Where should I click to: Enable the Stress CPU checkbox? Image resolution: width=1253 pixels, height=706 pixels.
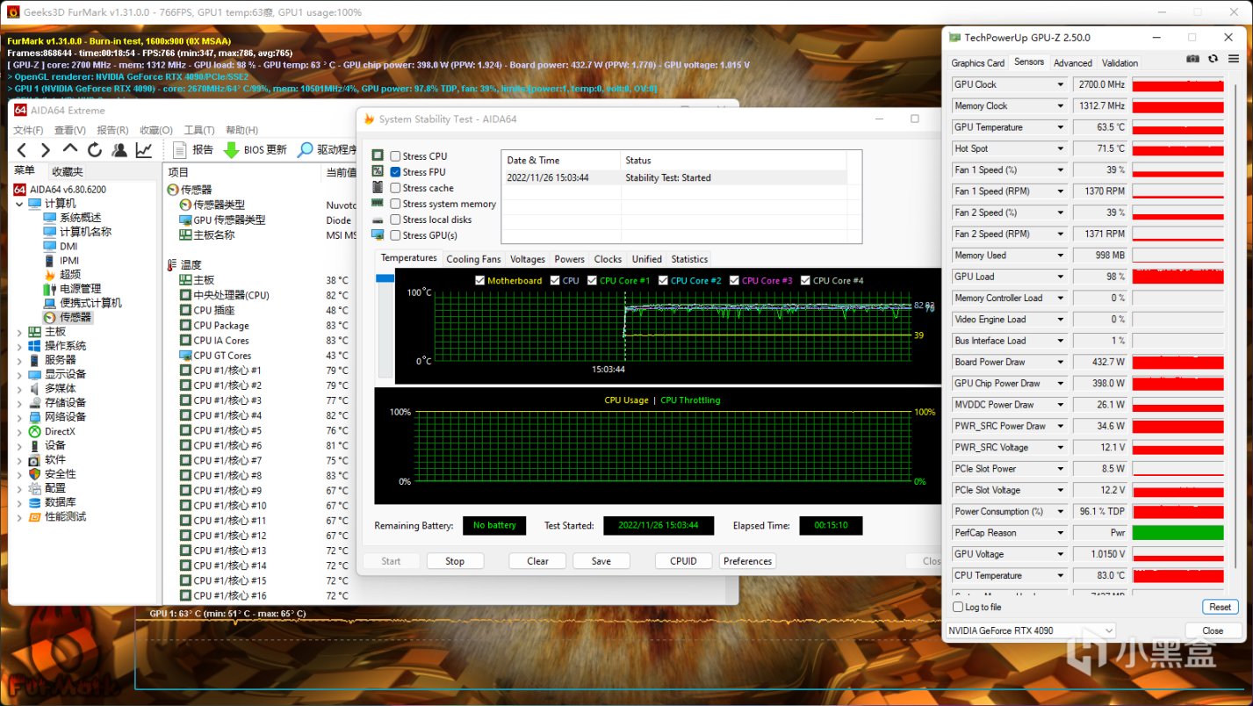coord(395,156)
